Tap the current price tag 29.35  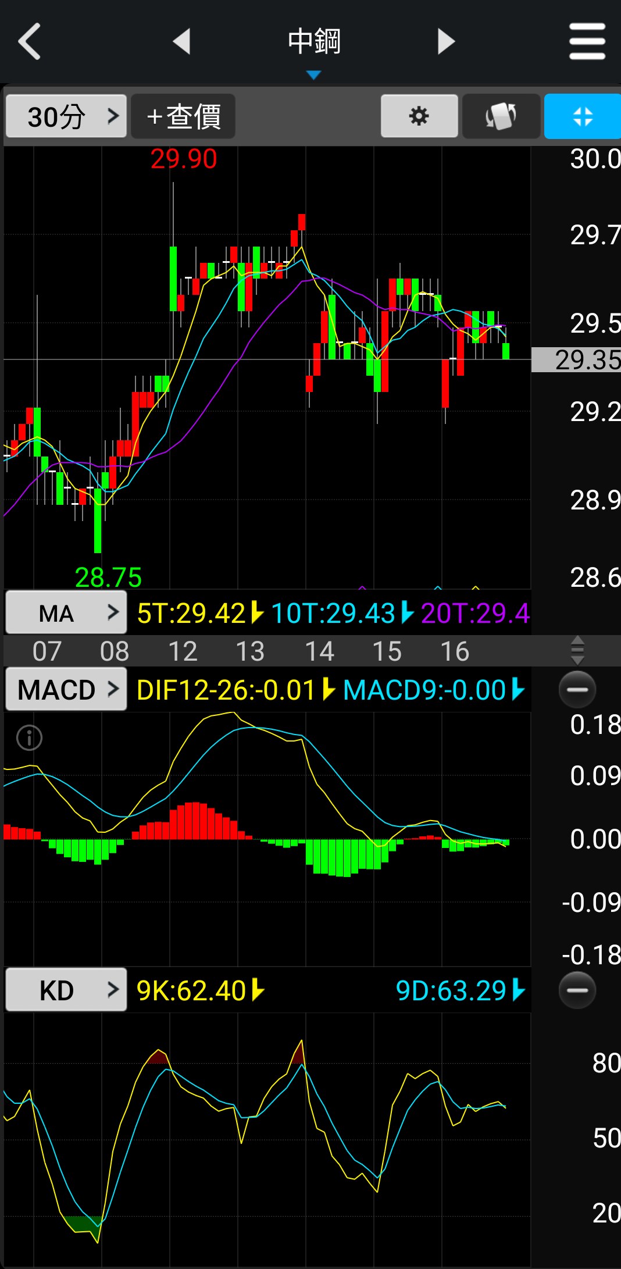tap(576, 360)
